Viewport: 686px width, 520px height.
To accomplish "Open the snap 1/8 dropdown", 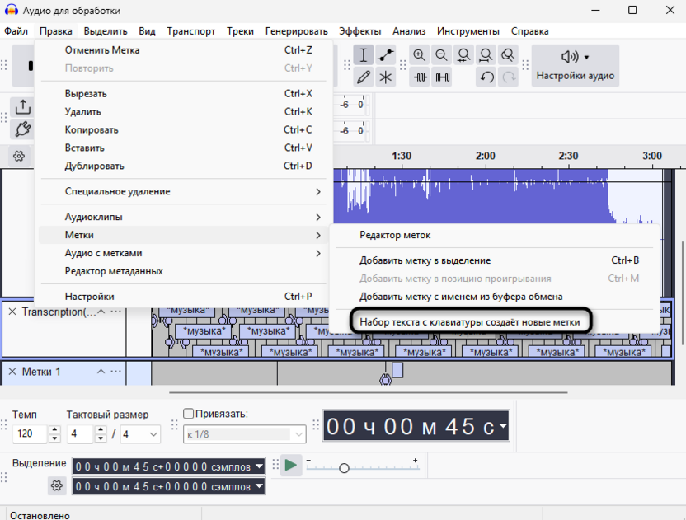I will point(244,434).
